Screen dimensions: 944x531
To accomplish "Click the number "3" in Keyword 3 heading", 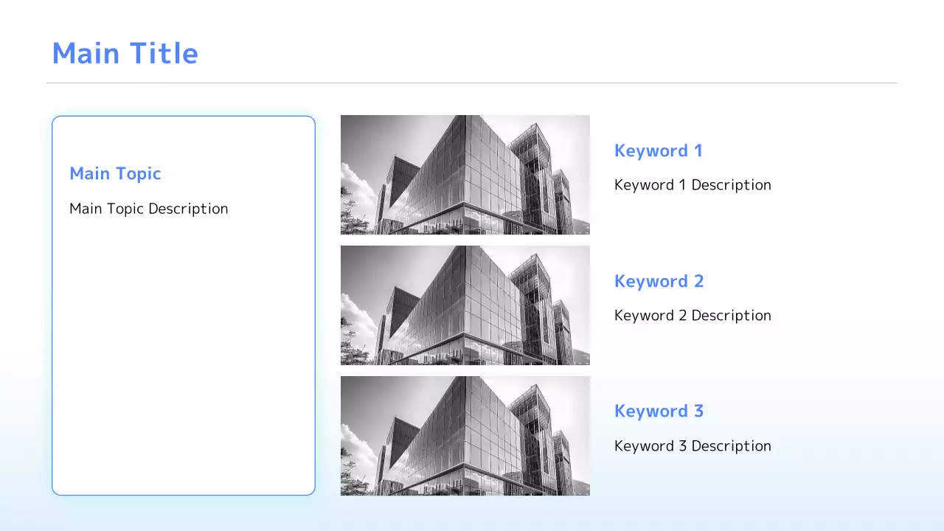I will click(698, 412).
